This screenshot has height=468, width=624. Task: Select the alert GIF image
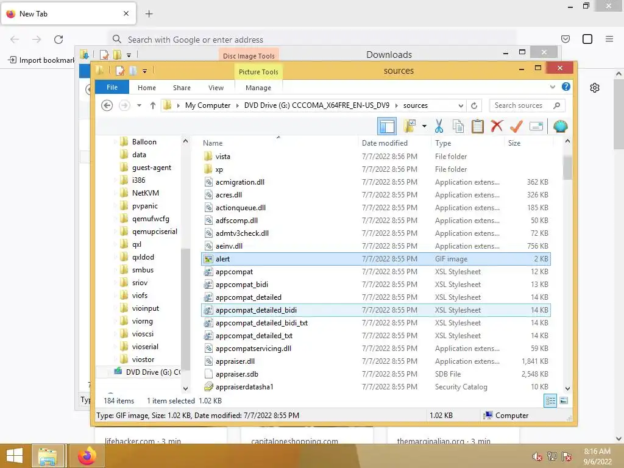point(375,258)
